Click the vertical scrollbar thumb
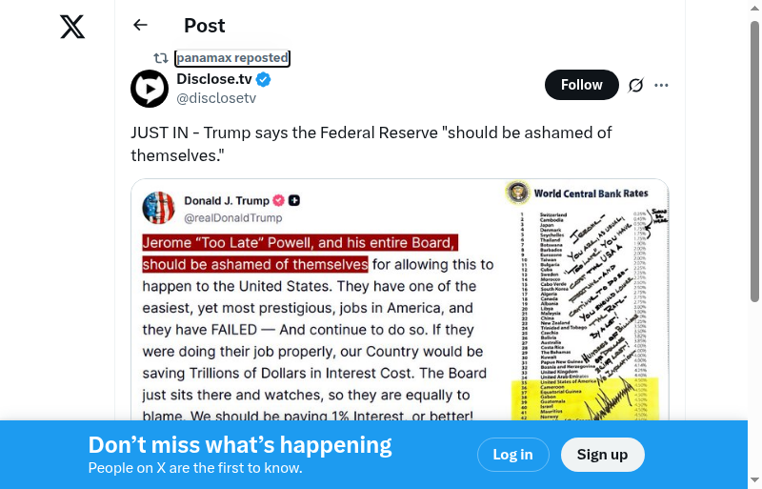This screenshot has height=489, width=762. click(x=754, y=162)
